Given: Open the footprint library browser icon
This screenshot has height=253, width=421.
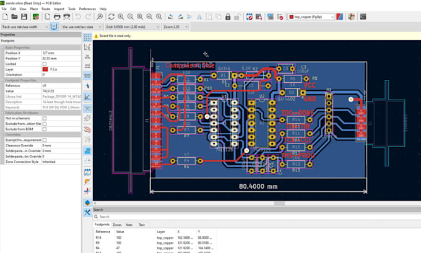Looking at the screenshot, I should tap(259, 17).
